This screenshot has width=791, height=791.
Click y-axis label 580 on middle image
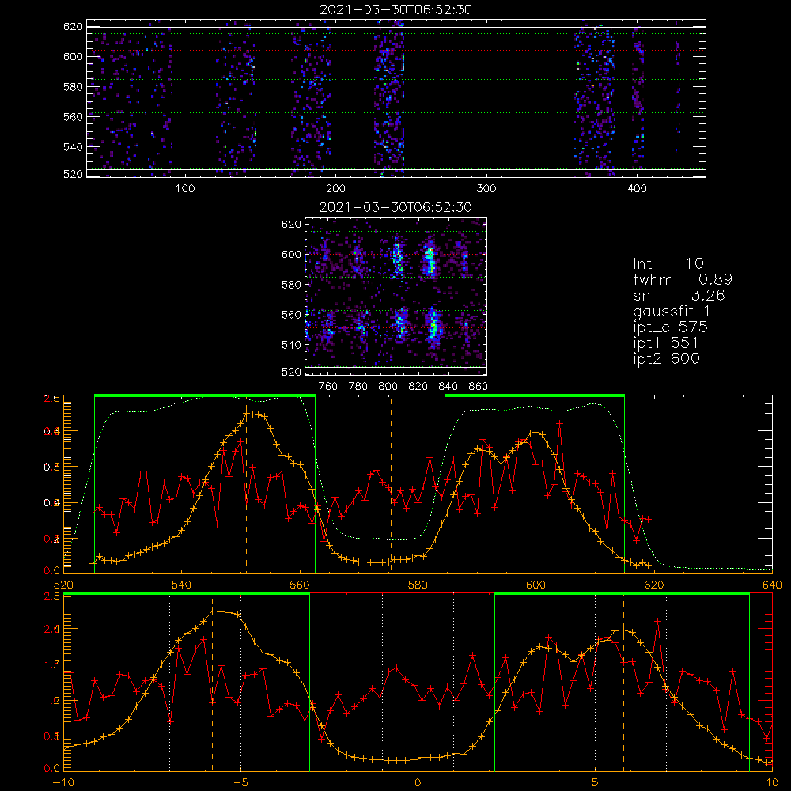291,285
